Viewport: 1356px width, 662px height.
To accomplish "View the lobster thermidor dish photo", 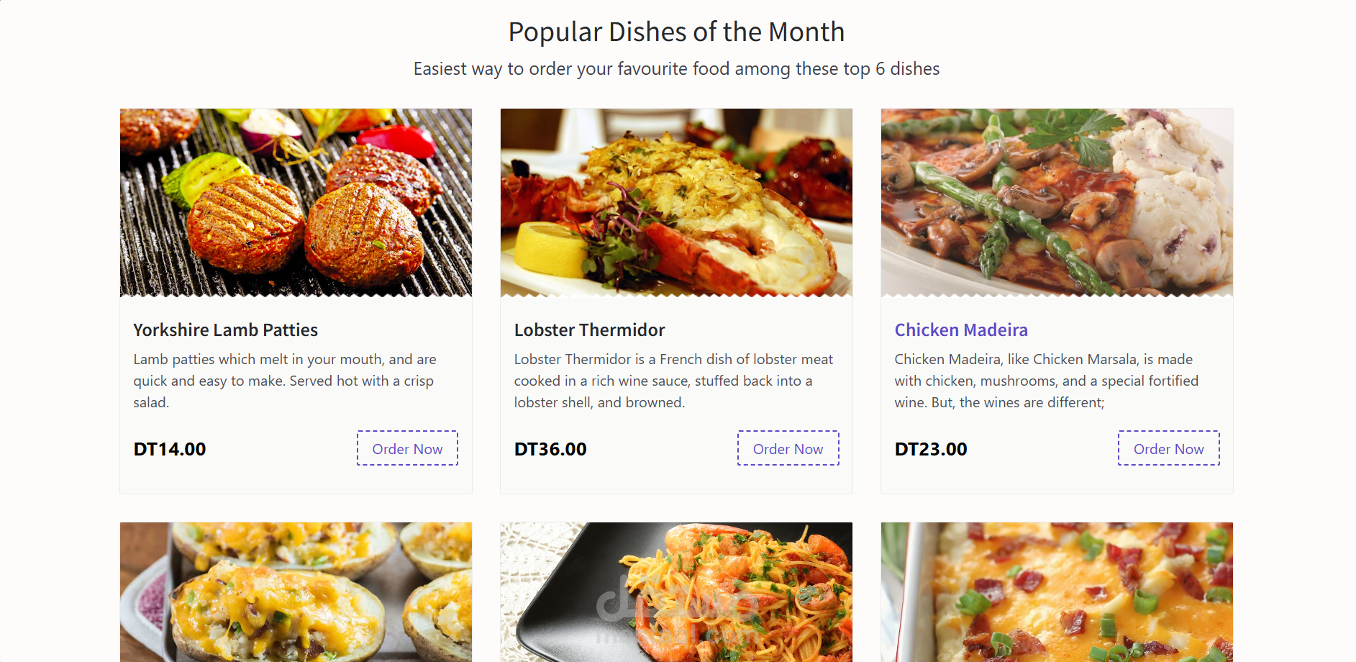I will point(676,202).
